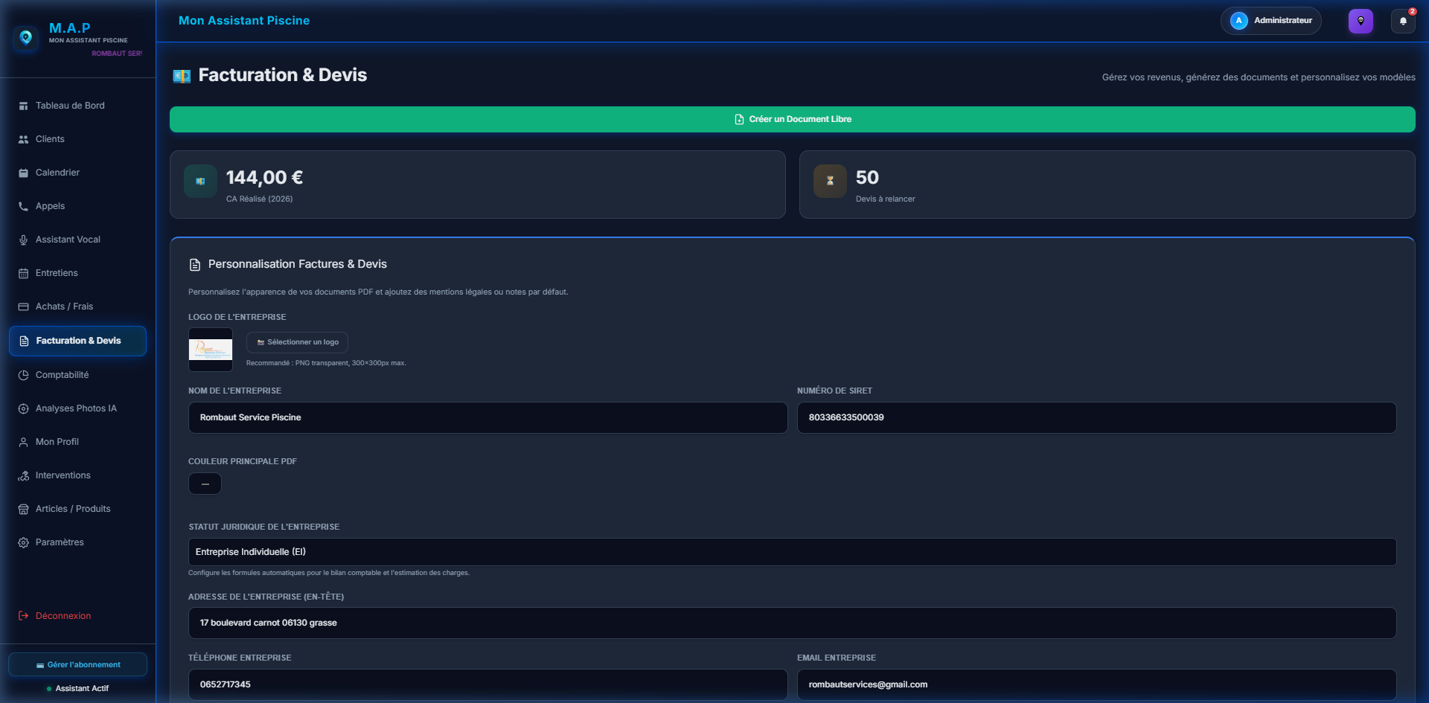The height and width of the screenshot is (703, 1429).
Task: Click the Devis à relancer hourglass icon
Action: 830,181
